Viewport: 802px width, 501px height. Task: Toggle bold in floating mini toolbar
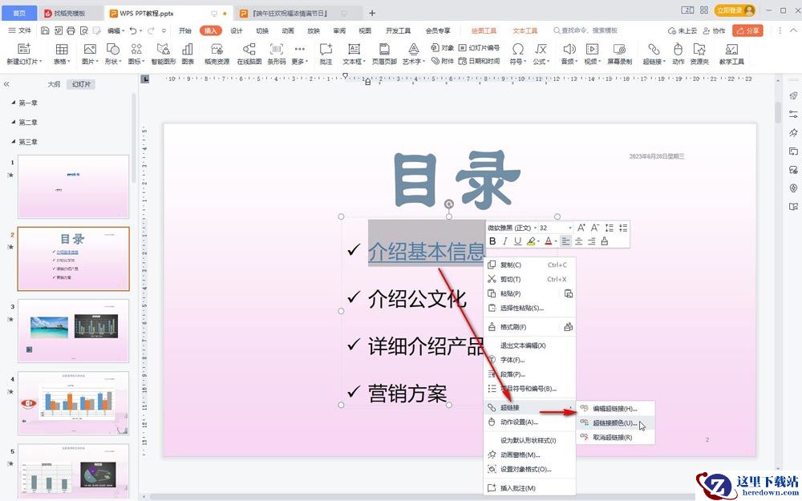tap(492, 241)
